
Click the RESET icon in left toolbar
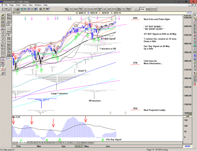point(3,21)
